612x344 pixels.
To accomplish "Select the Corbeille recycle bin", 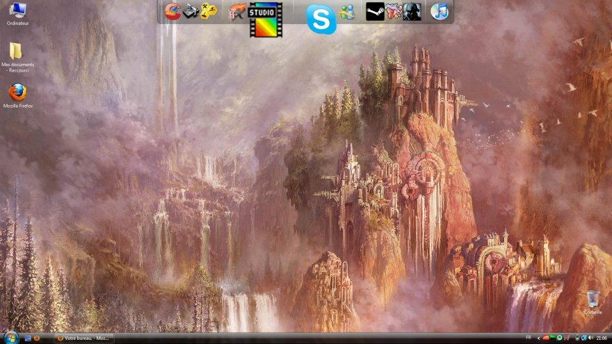I will [x=593, y=300].
